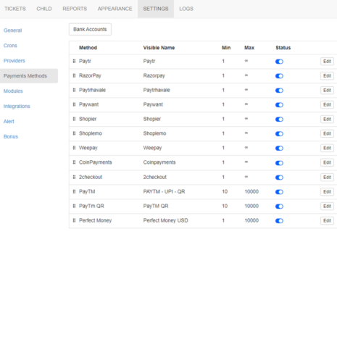The width and height of the screenshot is (337, 337).
Task: Go to Alert settings
Action: tap(9, 122)
